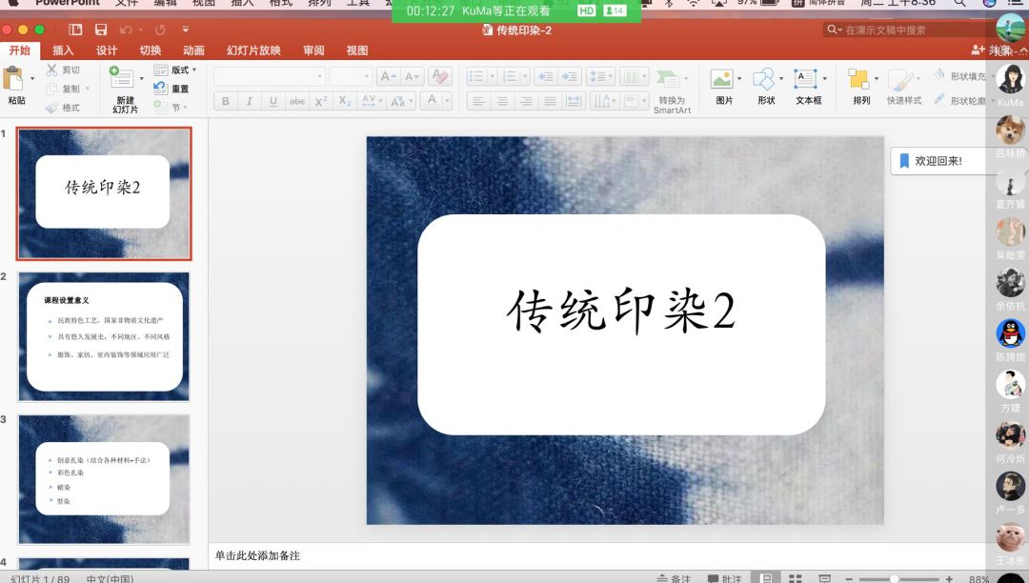1029x583 pixels.
Task: Insert a text box using 文本框 icon
Action: [x=807, y=80]
